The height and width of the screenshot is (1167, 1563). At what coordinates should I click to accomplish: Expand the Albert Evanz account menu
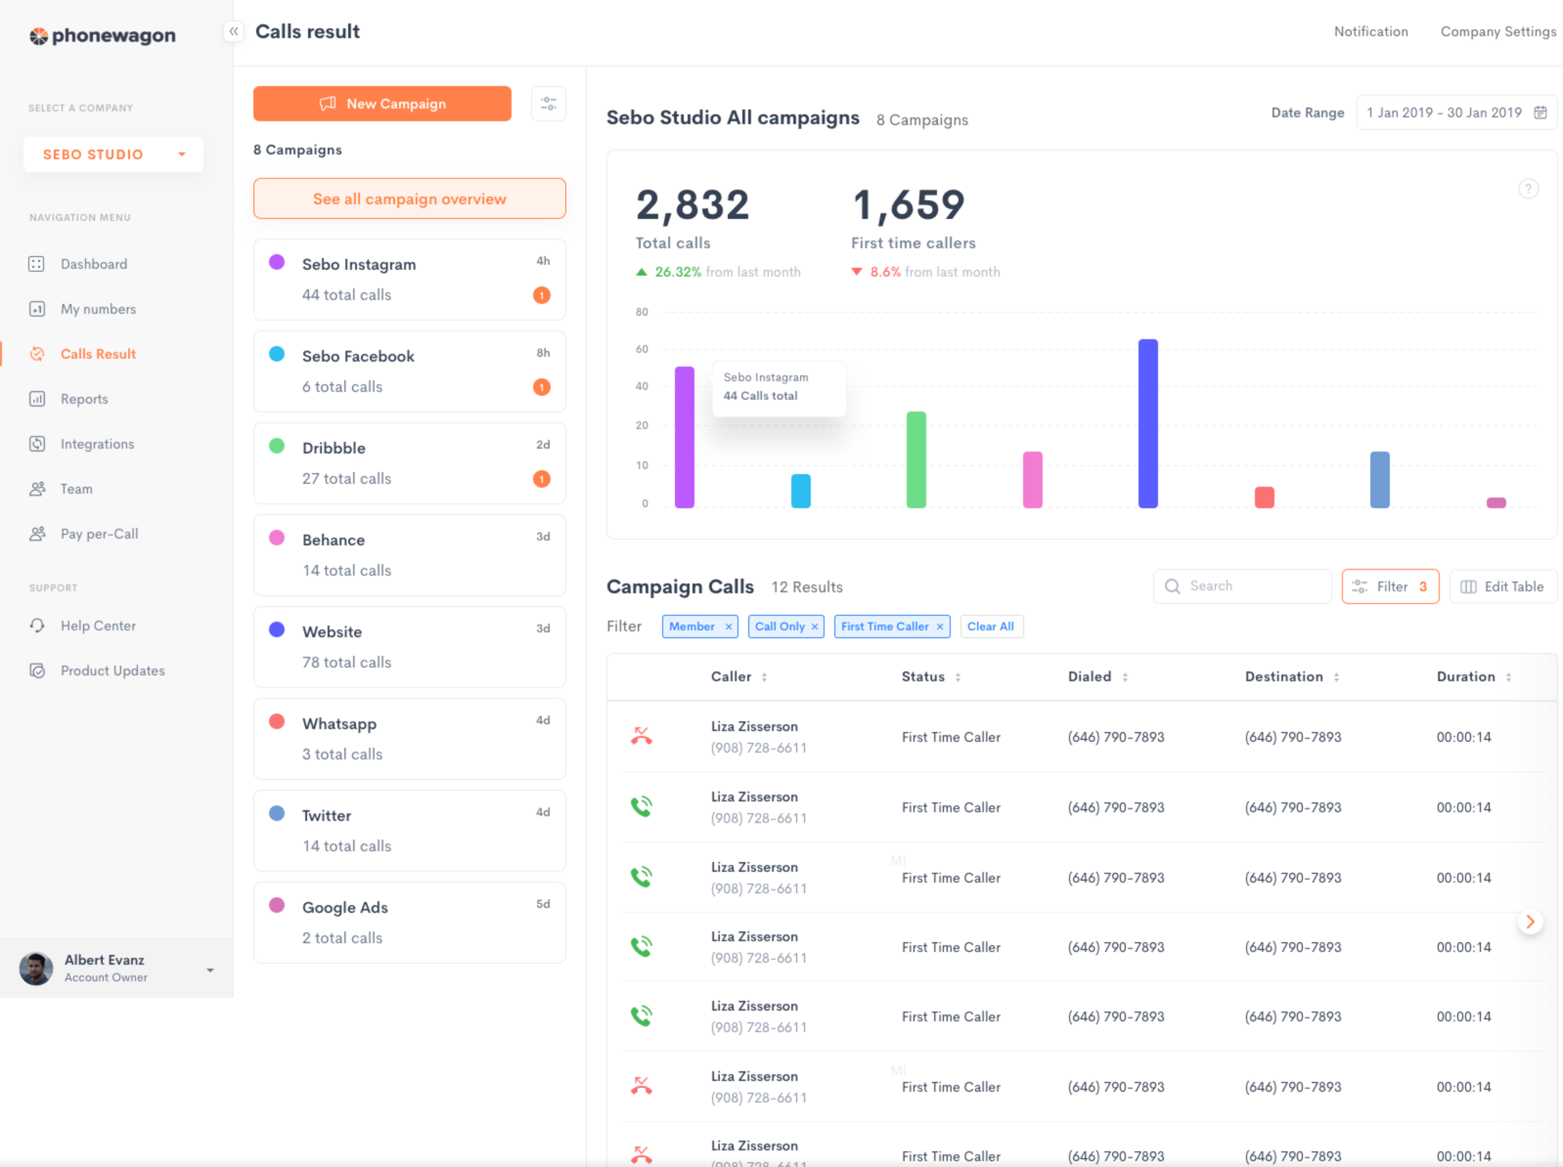(x=210, y=970)
